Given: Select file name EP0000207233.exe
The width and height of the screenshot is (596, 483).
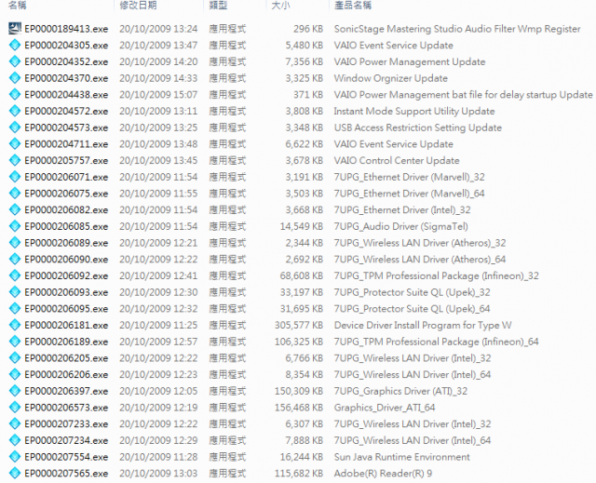Looking at the screenshot, I should pos(66,423).
